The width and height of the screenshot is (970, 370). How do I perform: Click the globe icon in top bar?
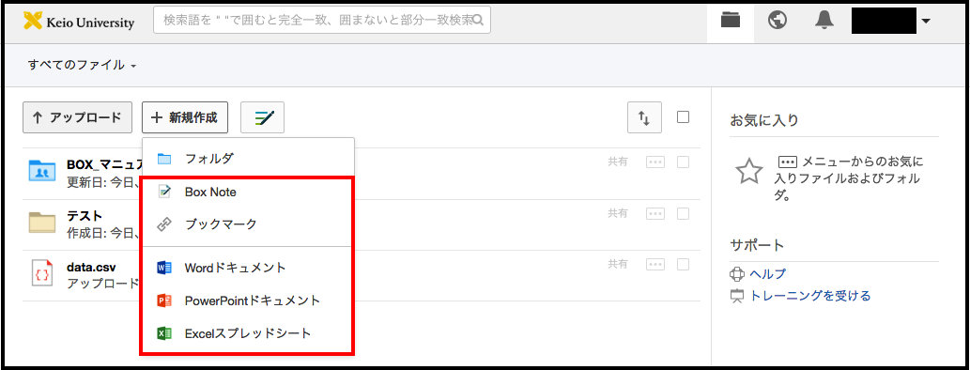[x=777, y=21]
